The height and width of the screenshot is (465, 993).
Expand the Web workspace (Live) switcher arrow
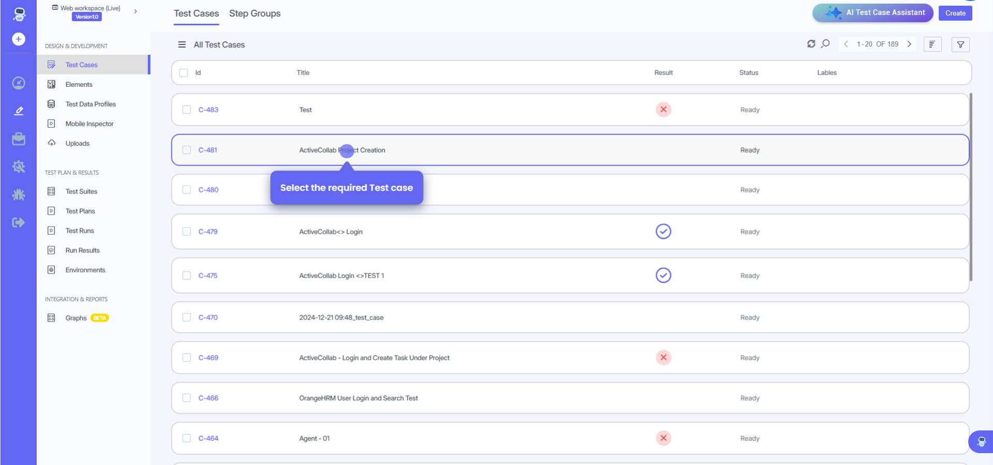pyautogui.click(x=136, y=11)
